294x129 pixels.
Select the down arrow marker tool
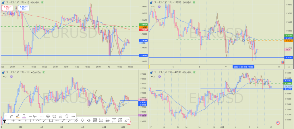(x=82, y=120)
